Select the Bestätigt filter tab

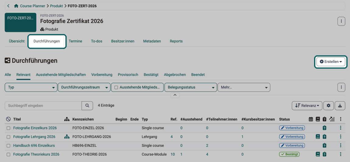click(x=151, y=75)
